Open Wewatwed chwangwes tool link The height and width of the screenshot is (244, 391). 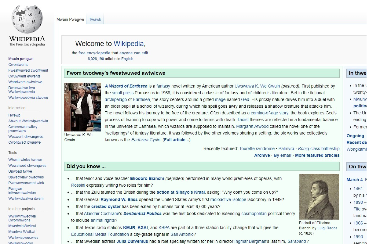point(27,166)
